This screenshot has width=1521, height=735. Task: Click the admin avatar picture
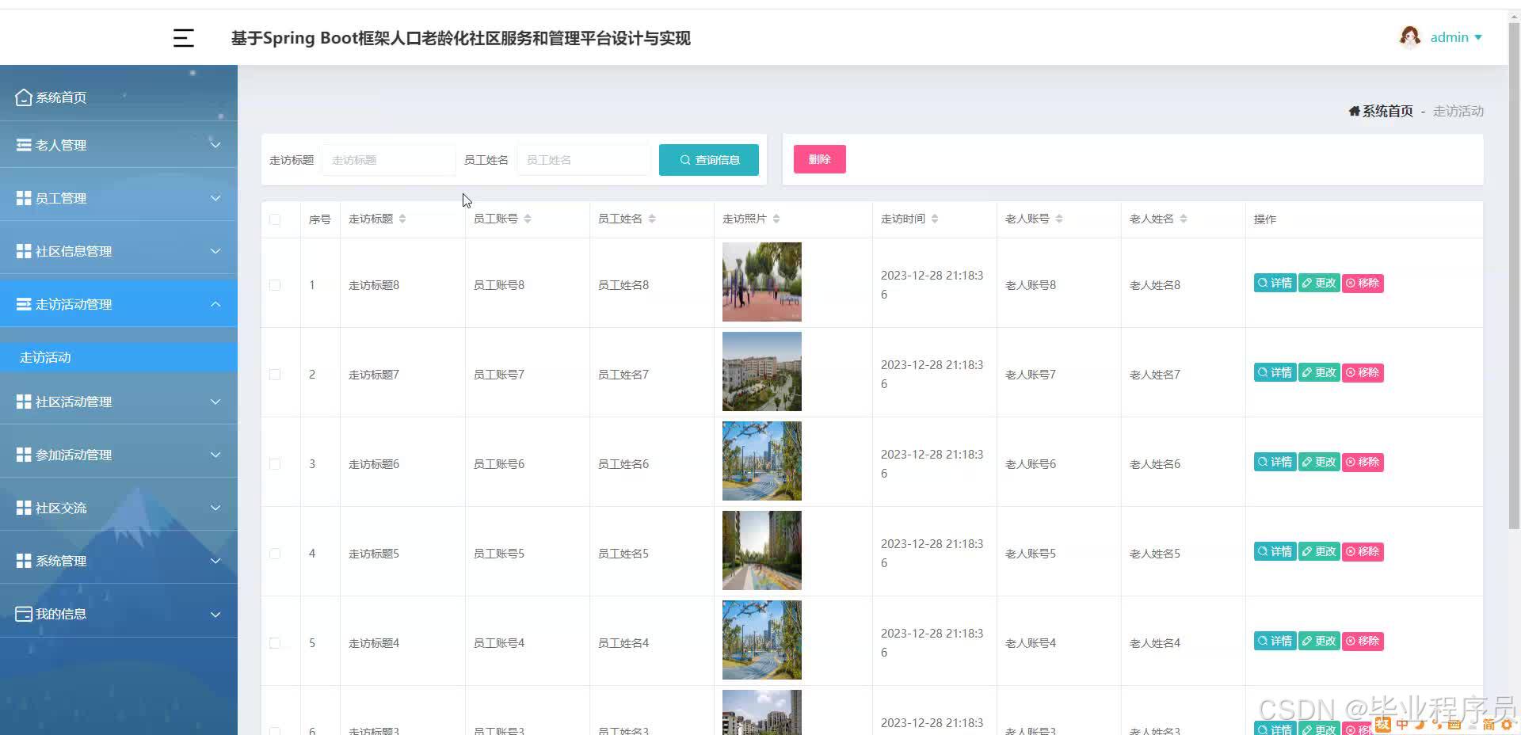[x=1409, y=37]
